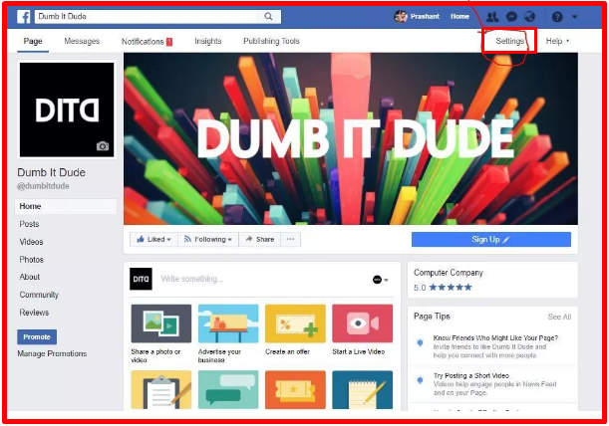This screenshot has height=426, width=609.
Task: Click the DITD composer avatar thumbnail
Action: point(141,279)
